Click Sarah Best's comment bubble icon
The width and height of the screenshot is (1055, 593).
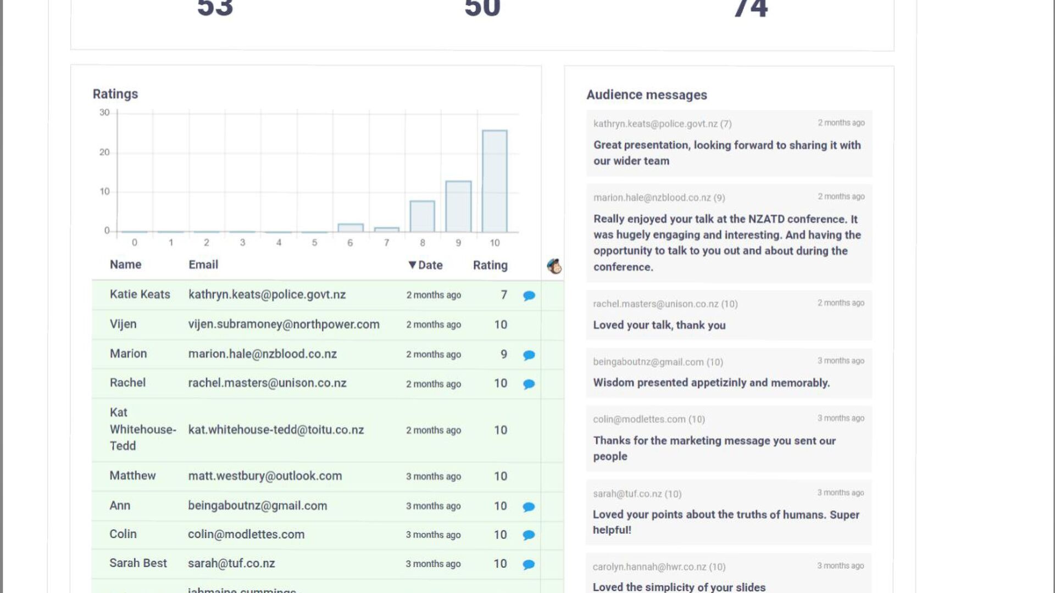click(529, 564)
